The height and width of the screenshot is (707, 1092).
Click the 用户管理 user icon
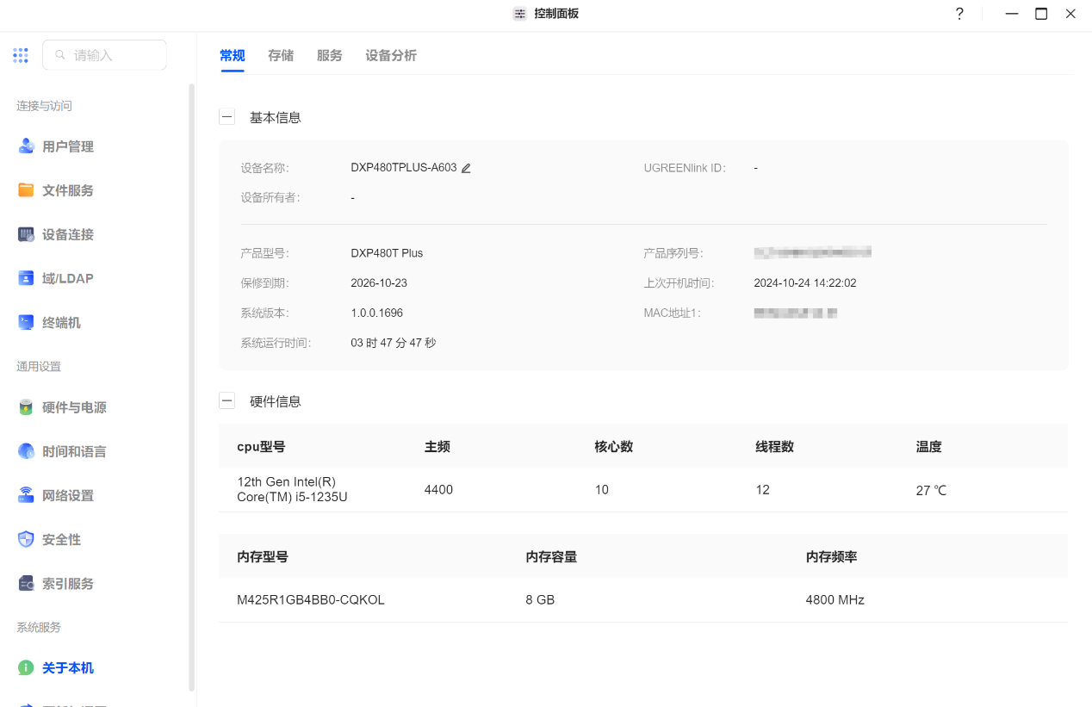click(x=26, y=146)
